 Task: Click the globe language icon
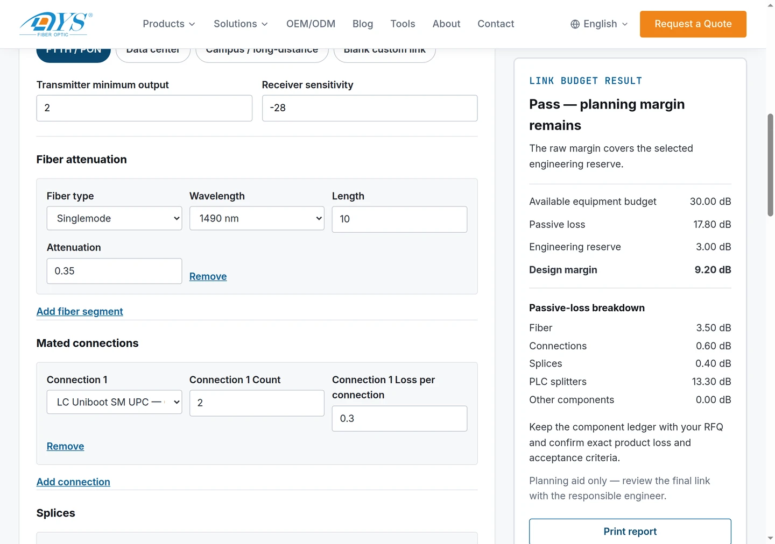pyautogui.click(x=575, y=24)
